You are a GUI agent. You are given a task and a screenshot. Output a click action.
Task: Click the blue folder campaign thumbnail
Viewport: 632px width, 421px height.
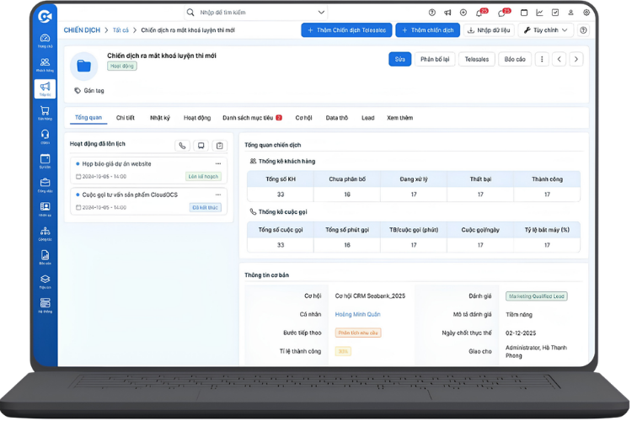pos(83,65)
